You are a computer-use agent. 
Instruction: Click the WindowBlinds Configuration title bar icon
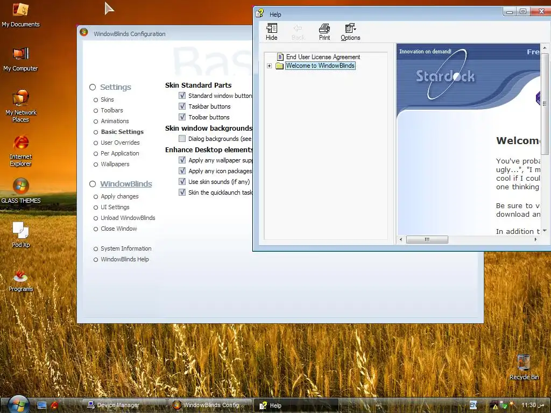(83, 32)
